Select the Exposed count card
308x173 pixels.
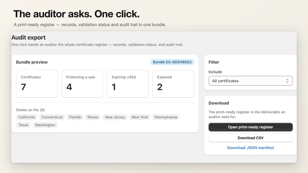coord(173,84)
